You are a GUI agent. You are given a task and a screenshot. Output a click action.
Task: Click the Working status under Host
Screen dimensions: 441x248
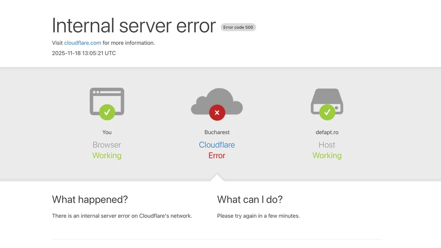pos(327,155)
